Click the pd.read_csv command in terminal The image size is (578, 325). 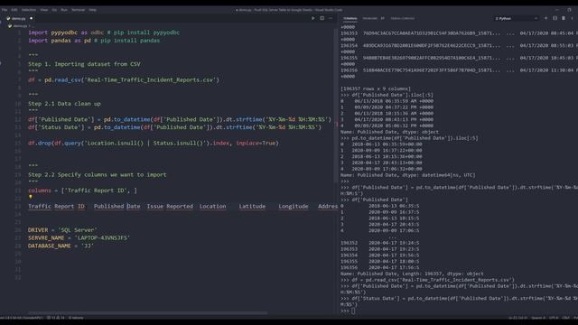click(427, 280)
